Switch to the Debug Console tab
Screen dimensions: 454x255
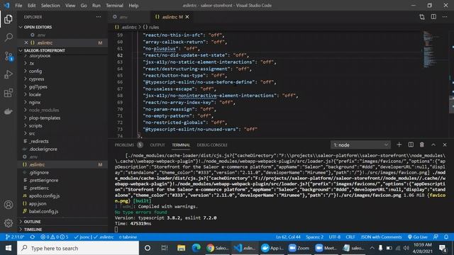tap(212, 144)
